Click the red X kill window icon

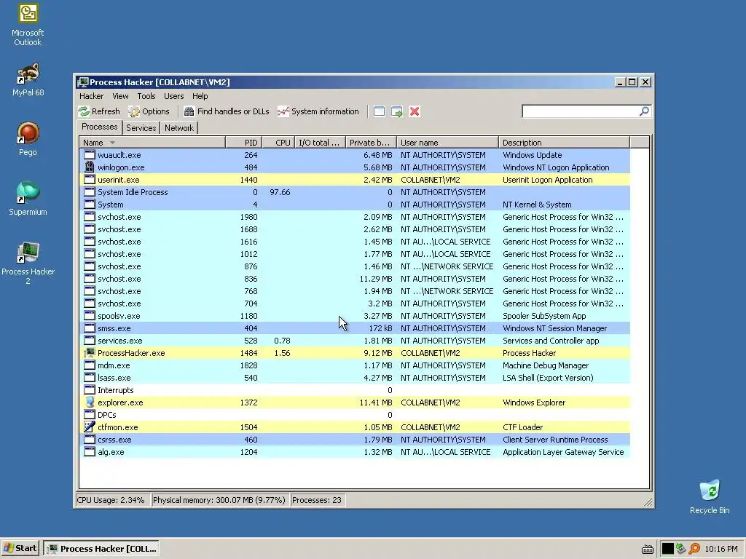click(415, 111)
